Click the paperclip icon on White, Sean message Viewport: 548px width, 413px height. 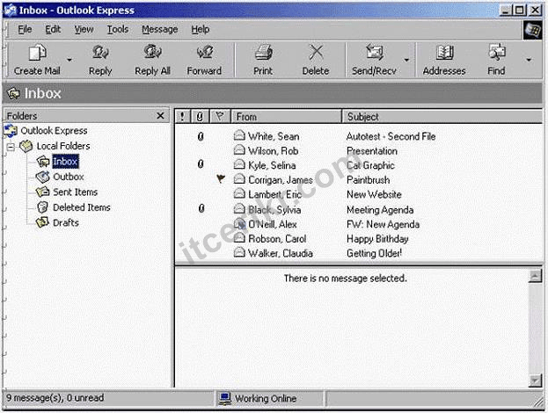click(x=201, y=136)
